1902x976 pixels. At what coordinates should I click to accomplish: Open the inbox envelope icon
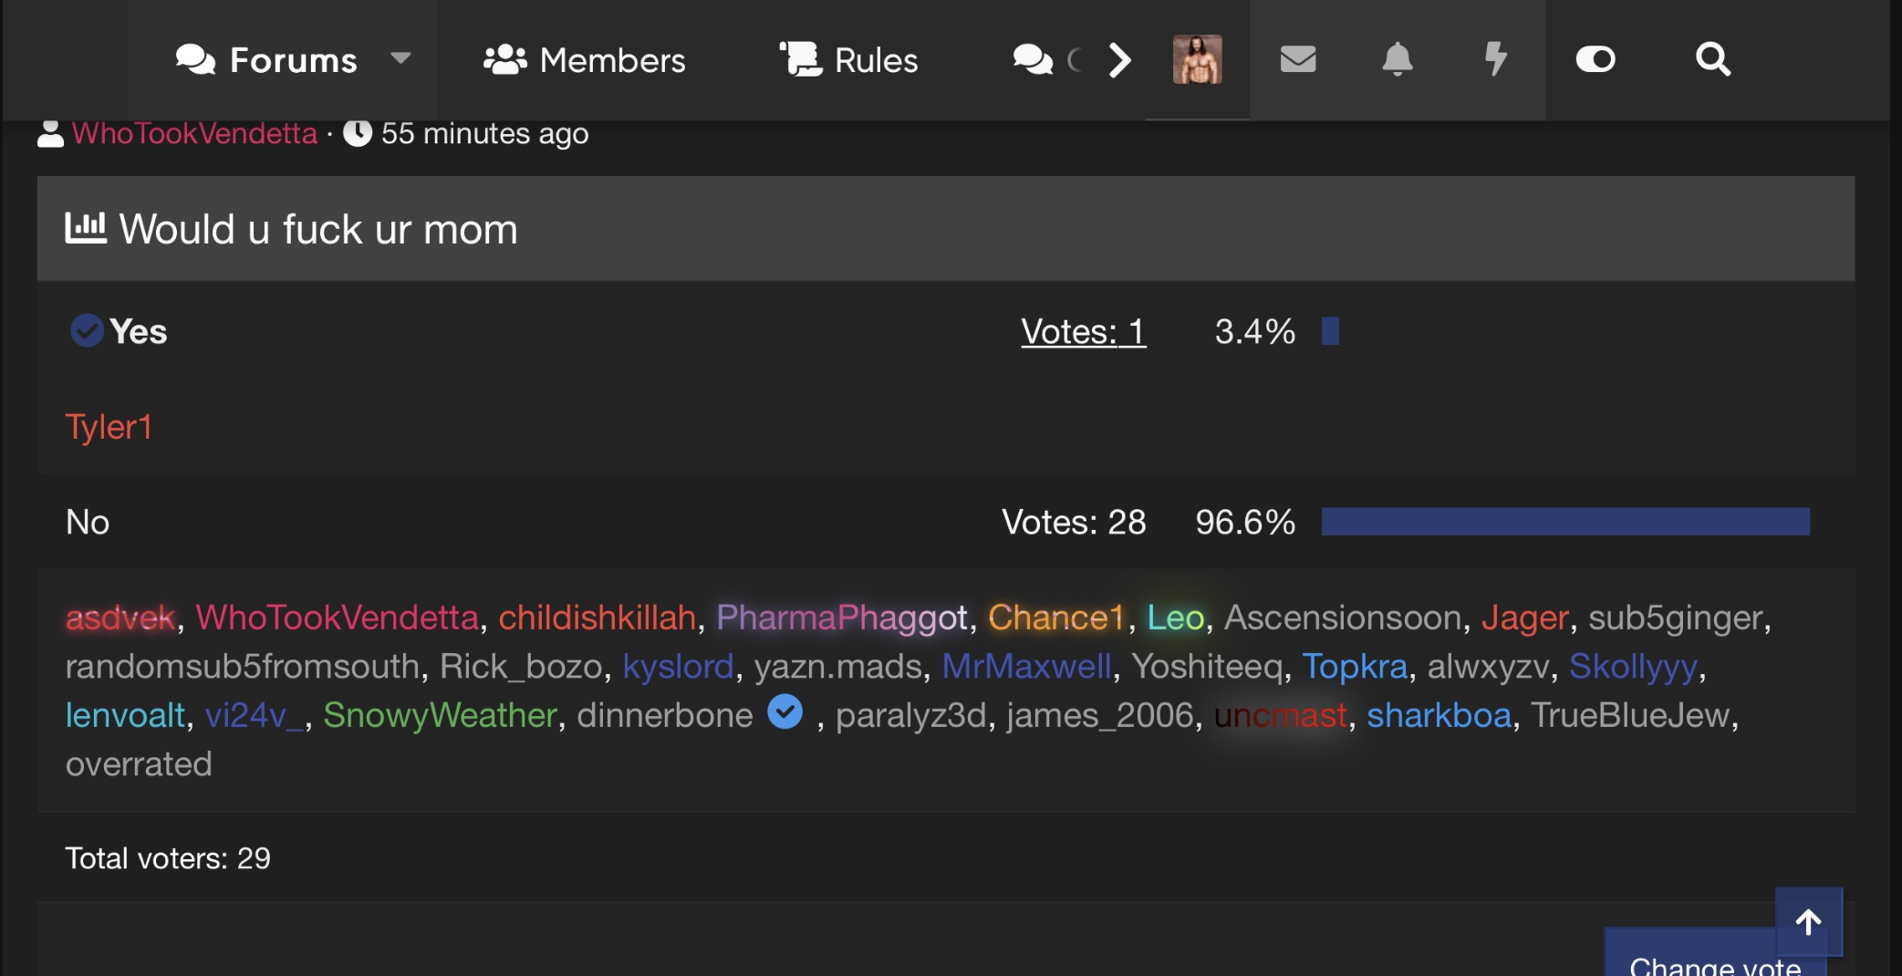click(x=1297, y=59)
